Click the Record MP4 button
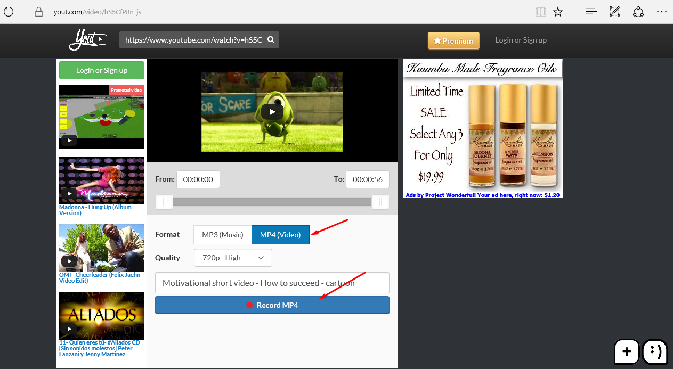Viewport: 673px width, 369px height. pos(272,305)
